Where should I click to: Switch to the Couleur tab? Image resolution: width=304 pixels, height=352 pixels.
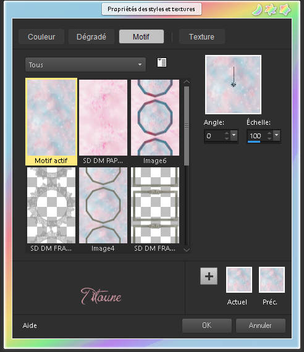click(41, 36)
